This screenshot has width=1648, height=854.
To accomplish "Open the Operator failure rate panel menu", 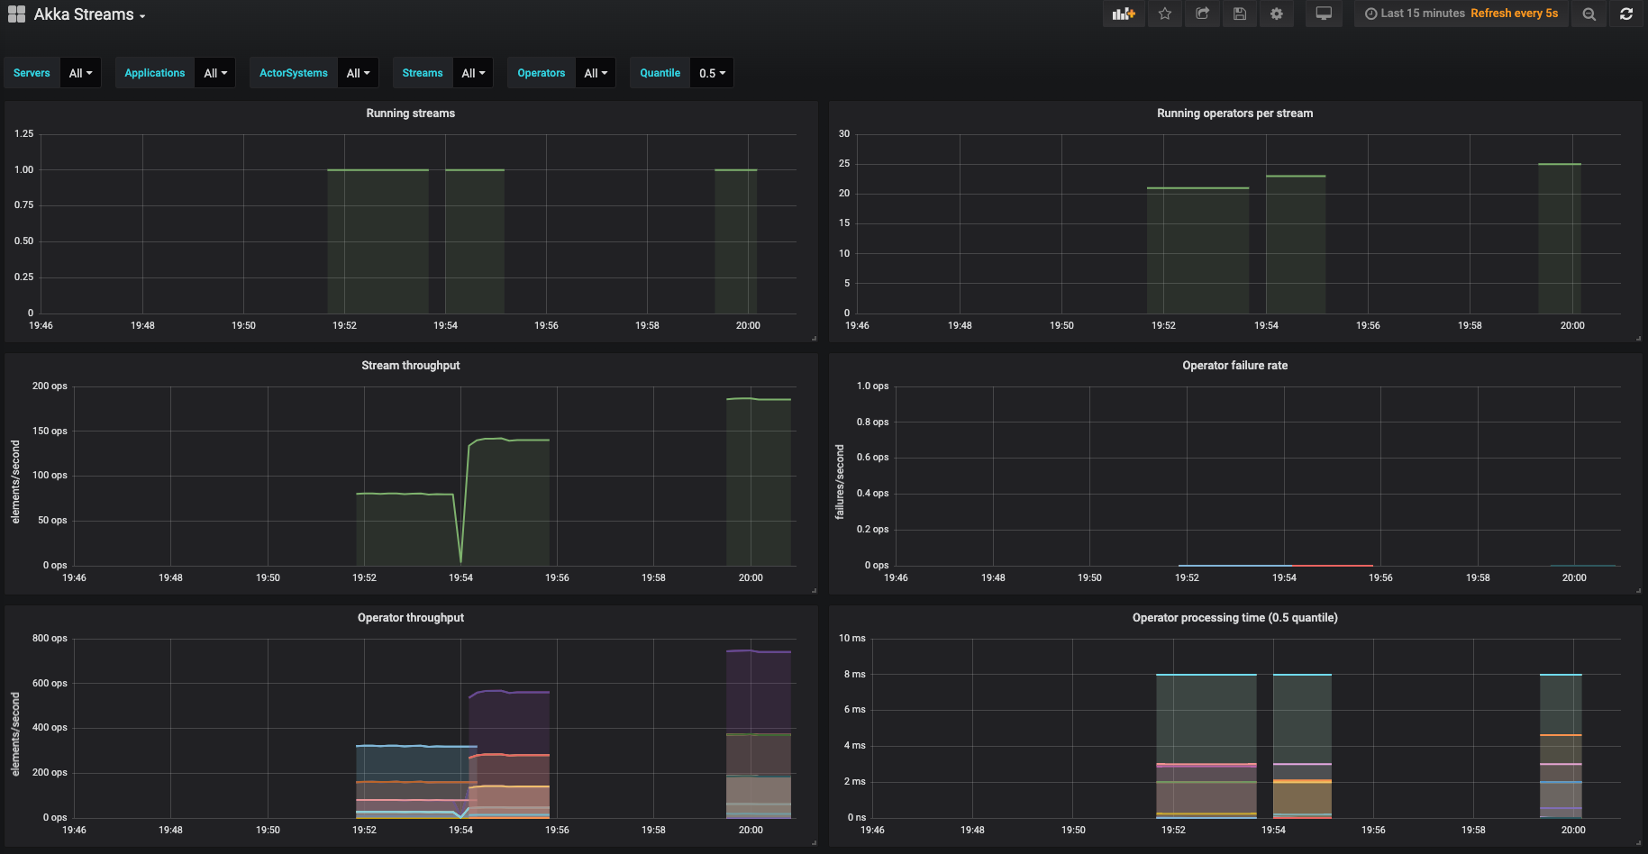I will pos(1234,366).
